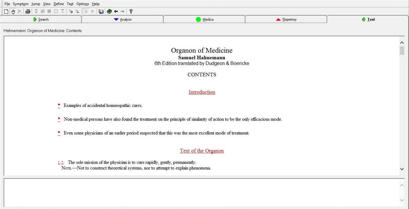Switch to the Medica tab
This screenshot has height=209, width=409.
(204, 19)
